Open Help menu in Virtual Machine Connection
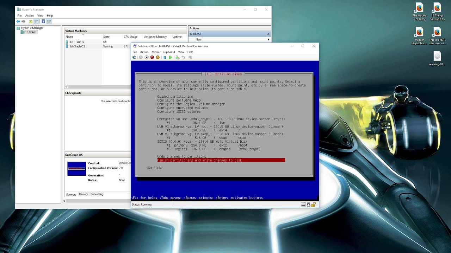Screen dimensions: 451x253 click(x=190, y=52)
